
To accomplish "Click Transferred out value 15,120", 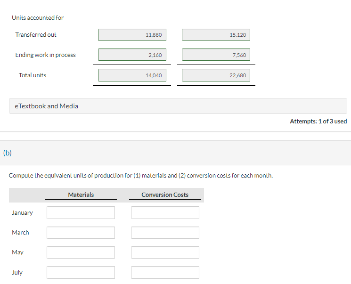I will click(216, 35).
